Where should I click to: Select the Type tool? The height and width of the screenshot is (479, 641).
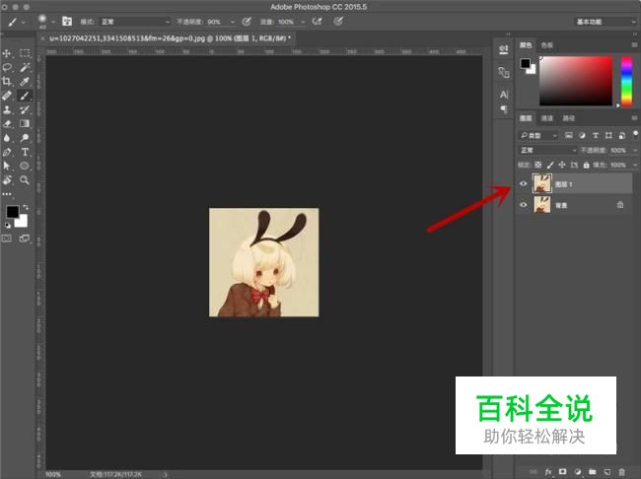point(25,153)
